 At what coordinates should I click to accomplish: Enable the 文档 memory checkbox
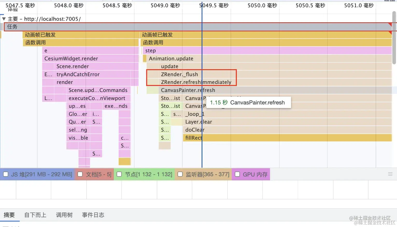tap(80, 174)
